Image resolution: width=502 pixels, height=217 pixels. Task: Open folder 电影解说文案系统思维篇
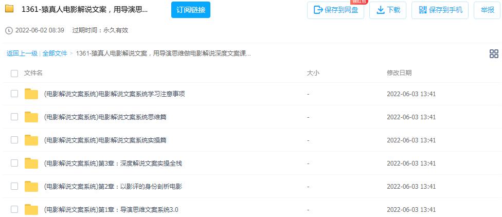(105, 117)
